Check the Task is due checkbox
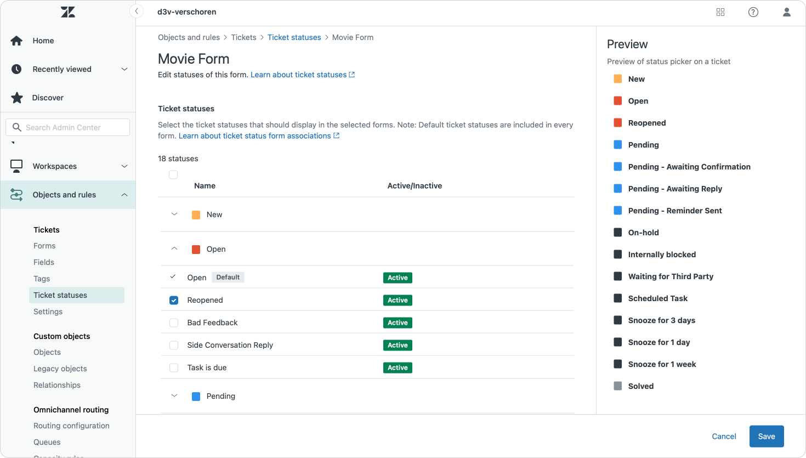The width and height of the screenshot is (806, 458). 174,367
